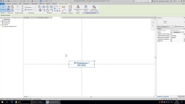Open the Выбор panel dropdown

coord(3,13)
